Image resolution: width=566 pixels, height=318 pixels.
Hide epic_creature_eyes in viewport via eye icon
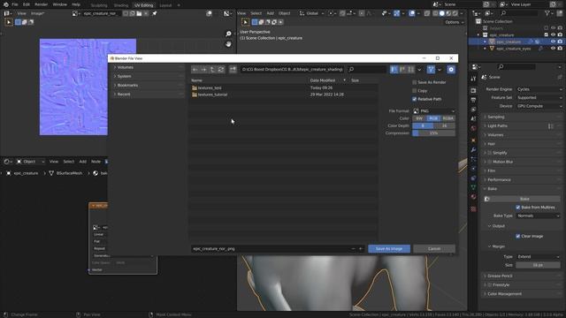tap(553, 49)
